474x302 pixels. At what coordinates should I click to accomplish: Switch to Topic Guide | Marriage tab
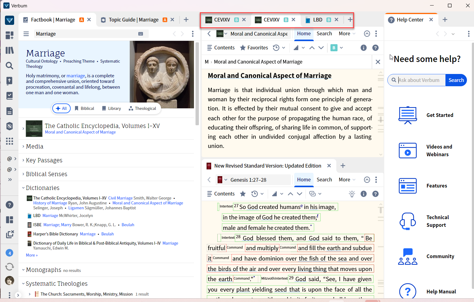tap(133, 20)
